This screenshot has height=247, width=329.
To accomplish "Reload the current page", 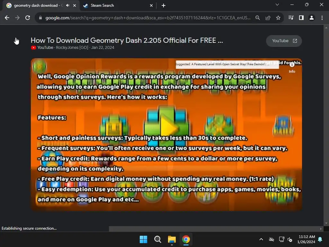I will point(28,18).
